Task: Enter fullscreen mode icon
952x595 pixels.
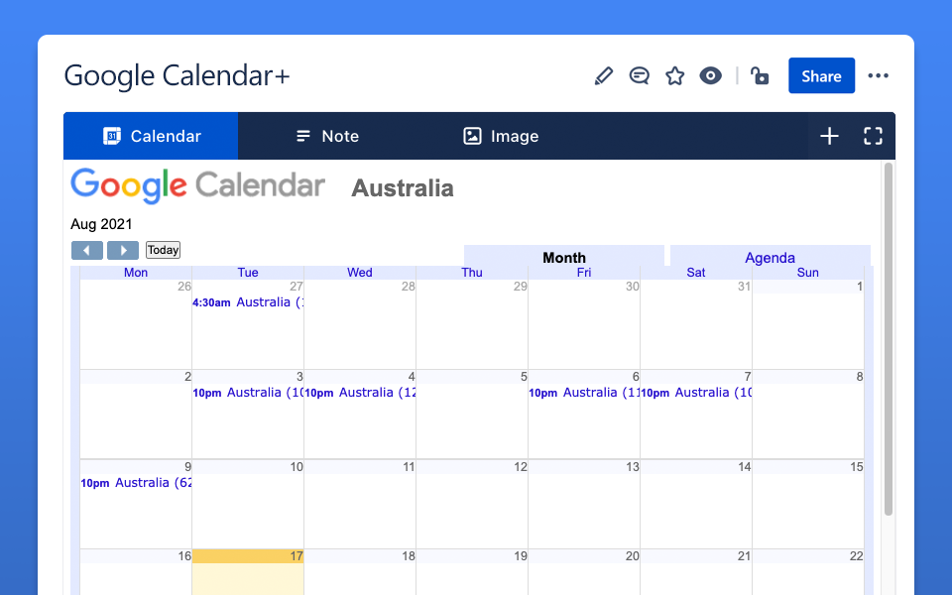Action: coord(873,136)
